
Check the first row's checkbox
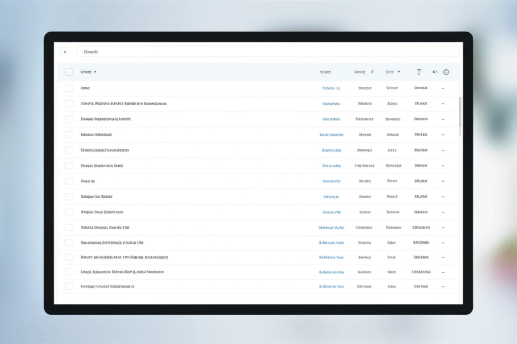[x=69, y=88]
